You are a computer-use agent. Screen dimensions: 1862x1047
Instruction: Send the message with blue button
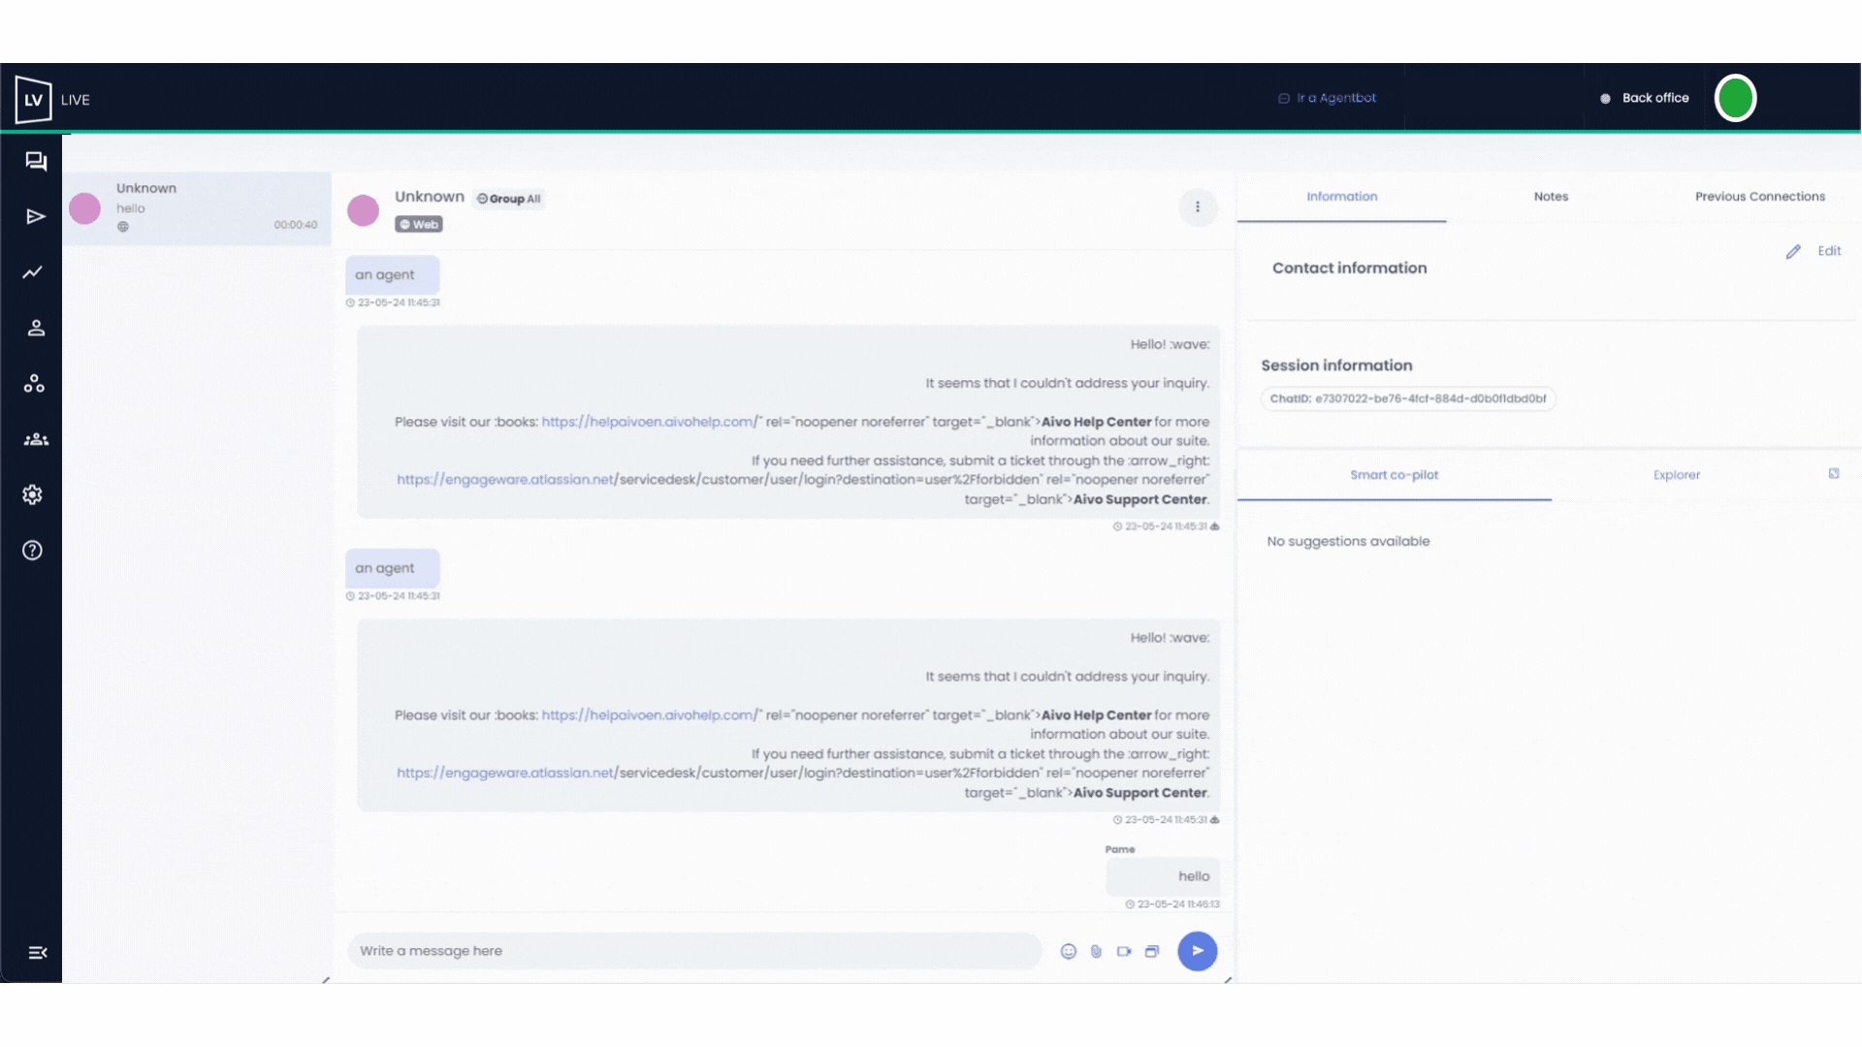[x=1197, y=951]
